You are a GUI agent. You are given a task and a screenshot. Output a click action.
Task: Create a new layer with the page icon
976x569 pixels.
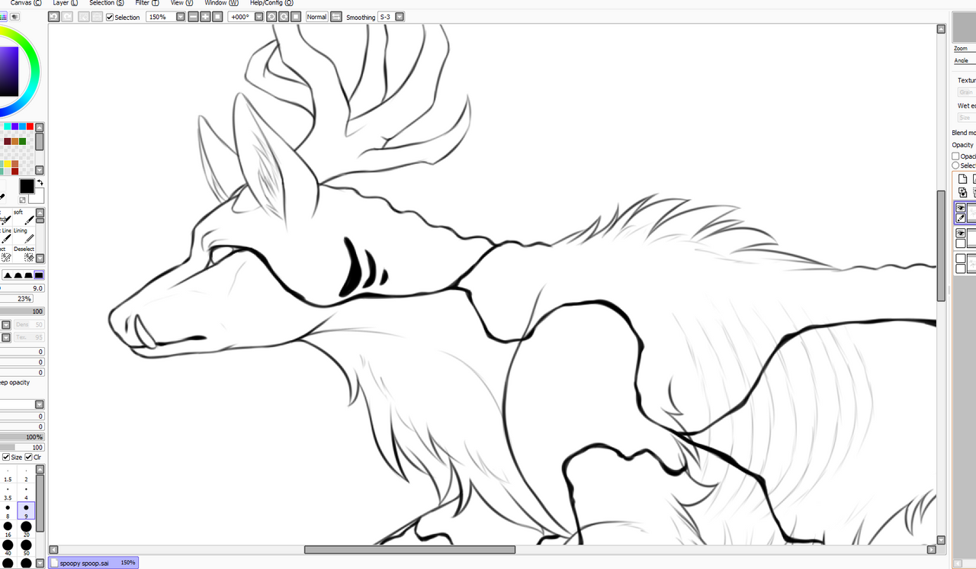(x=962, y=178)
